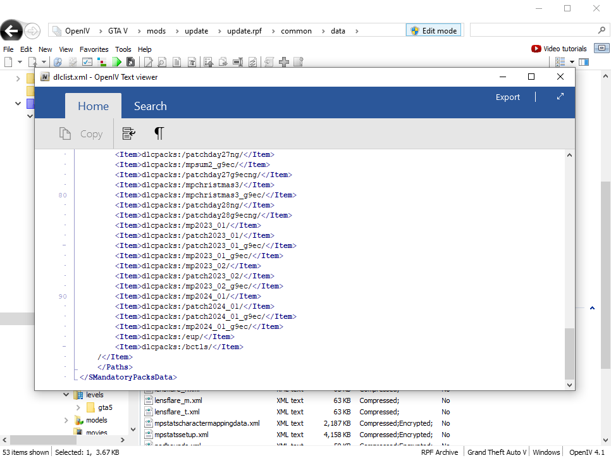The width and height of the screenshot is (611, 458).
Task: Expand the models folder in tree
Action: coord(66,421)
